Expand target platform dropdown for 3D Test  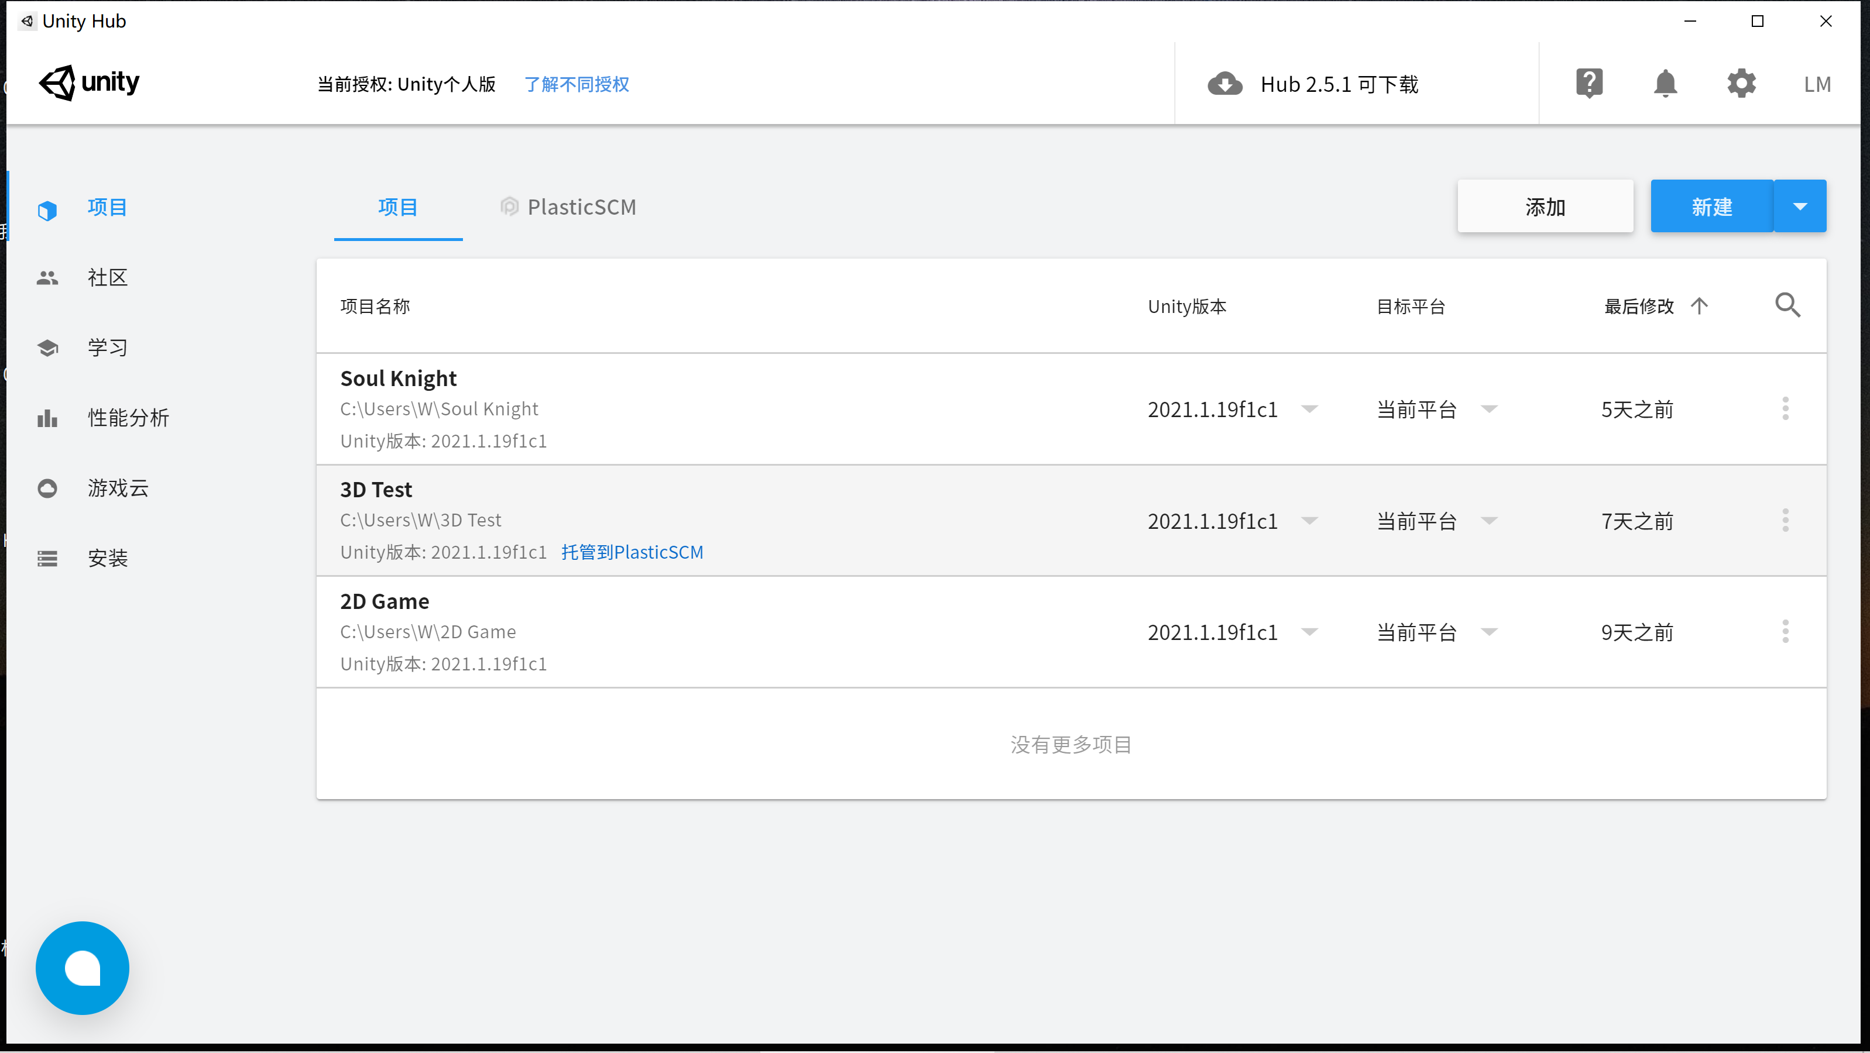coord(1489,520)
